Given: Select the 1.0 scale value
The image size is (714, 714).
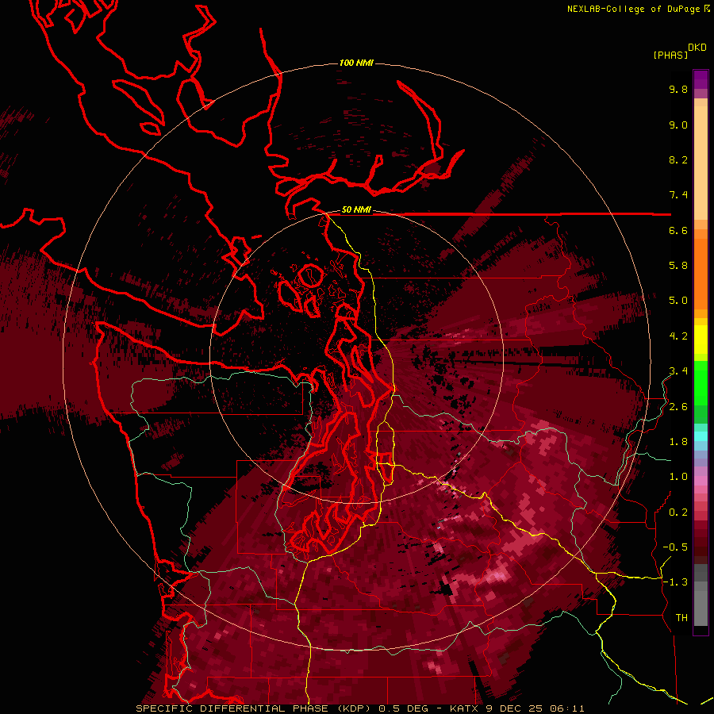Looking at the screenshot, I should 678,477.
